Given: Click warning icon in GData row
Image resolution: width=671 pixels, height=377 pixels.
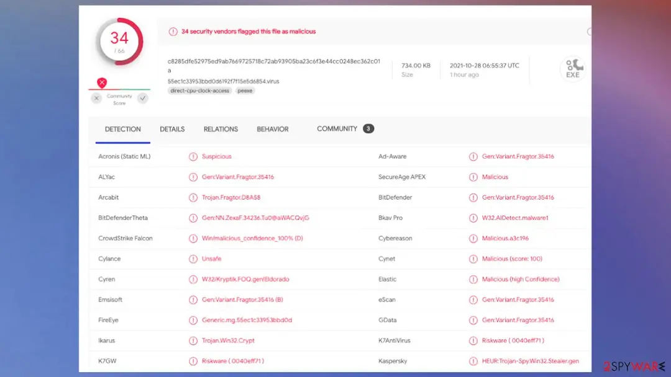Looking at the screenshot, I should click(x=473, y=320).
